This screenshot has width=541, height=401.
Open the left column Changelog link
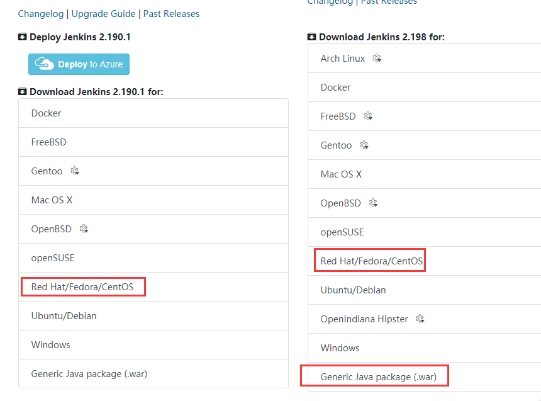coord(41,14)
